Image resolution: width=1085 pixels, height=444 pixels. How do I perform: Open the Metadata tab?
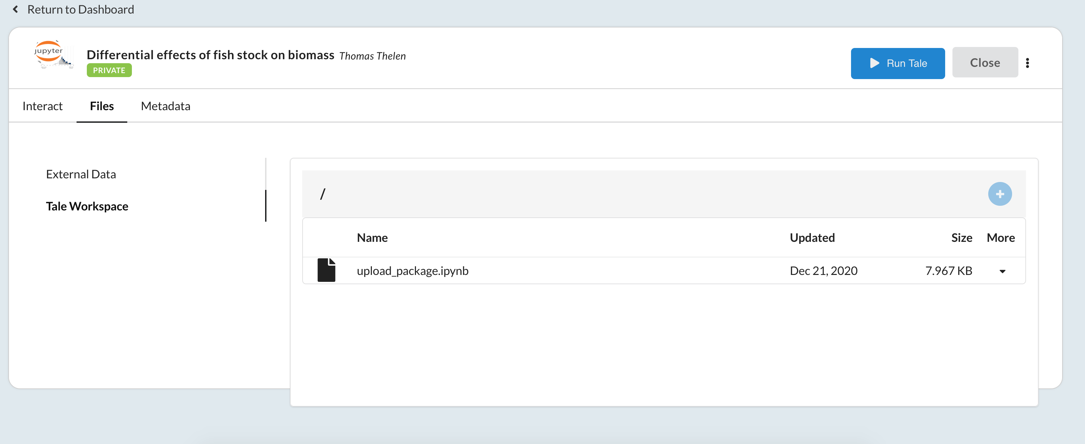point(165,106)
